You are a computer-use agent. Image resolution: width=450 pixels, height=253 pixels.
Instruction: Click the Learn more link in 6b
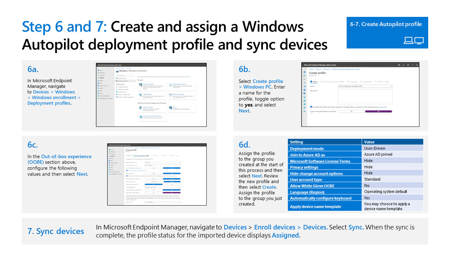point(383,107)
